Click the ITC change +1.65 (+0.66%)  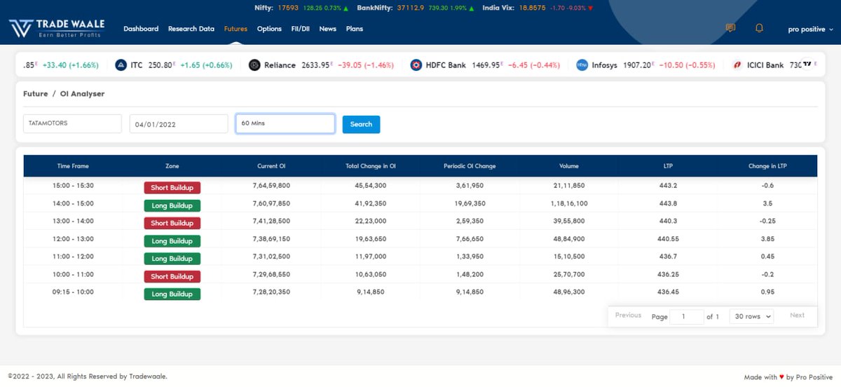click(206, 65)
